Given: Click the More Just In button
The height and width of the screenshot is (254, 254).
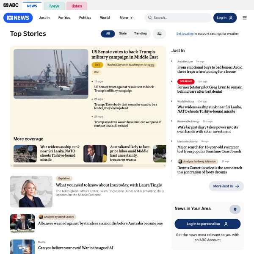Looking at the screenshot, I should [x=226, y=186].
